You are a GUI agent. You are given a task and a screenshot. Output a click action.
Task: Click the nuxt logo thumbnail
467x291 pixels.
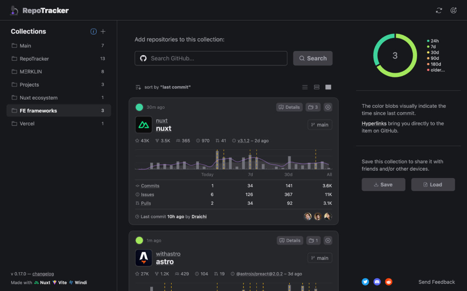pyautogui.click(x=144, y=125)
